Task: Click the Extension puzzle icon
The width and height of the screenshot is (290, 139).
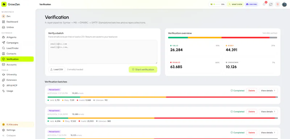Action: pyautogui.click(x=3, y=80)
